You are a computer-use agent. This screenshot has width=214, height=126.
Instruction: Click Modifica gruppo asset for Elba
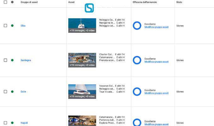point(156,27)
